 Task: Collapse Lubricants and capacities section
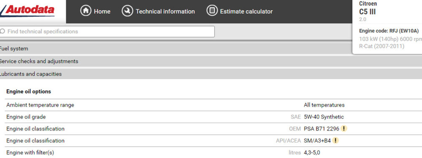[211, 74]
